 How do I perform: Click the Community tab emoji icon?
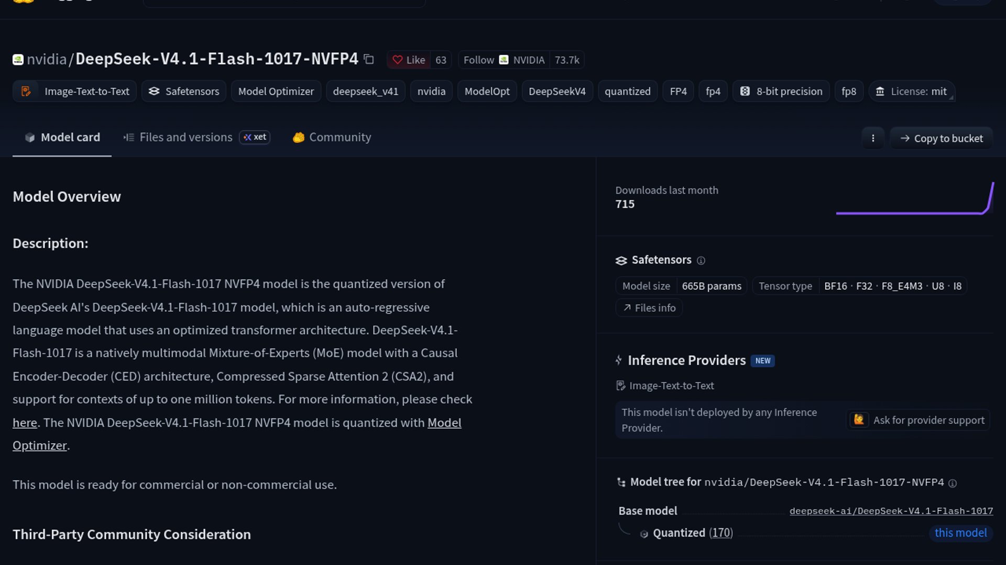coord(299,138)
